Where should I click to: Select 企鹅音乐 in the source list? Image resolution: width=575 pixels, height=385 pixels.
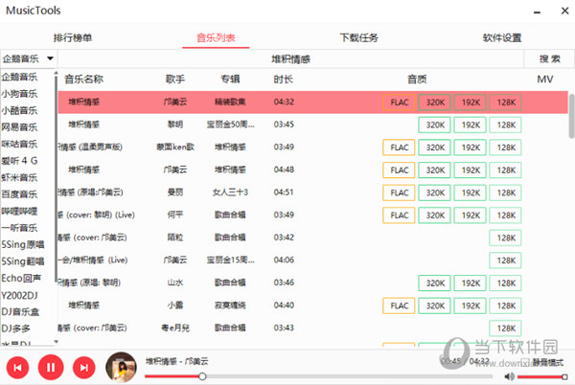(x=19, y=77)
